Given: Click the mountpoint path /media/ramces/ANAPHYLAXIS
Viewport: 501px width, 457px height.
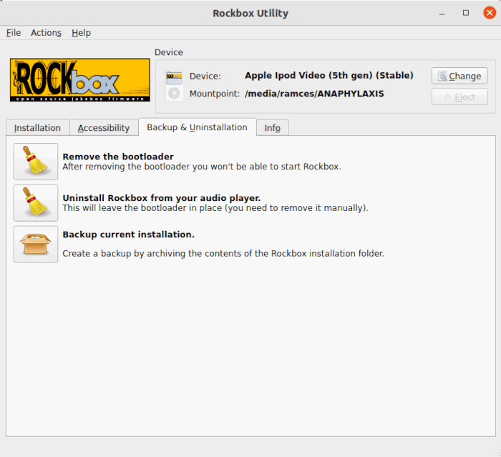Looking at the screenshot, I should pyautogui.click(x=314, y=94).
